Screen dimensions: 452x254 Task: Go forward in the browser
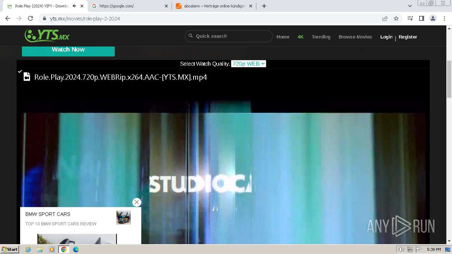tap(19, 18)
